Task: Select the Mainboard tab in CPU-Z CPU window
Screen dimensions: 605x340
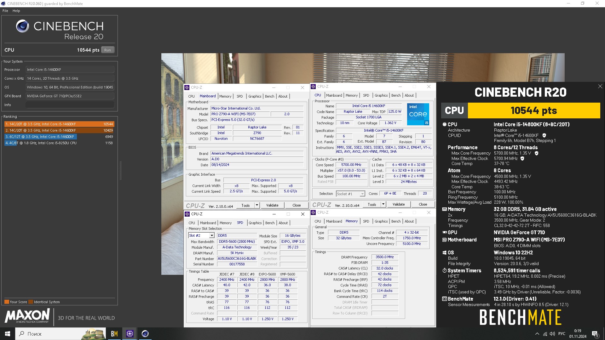Action: tap(334, 95)
